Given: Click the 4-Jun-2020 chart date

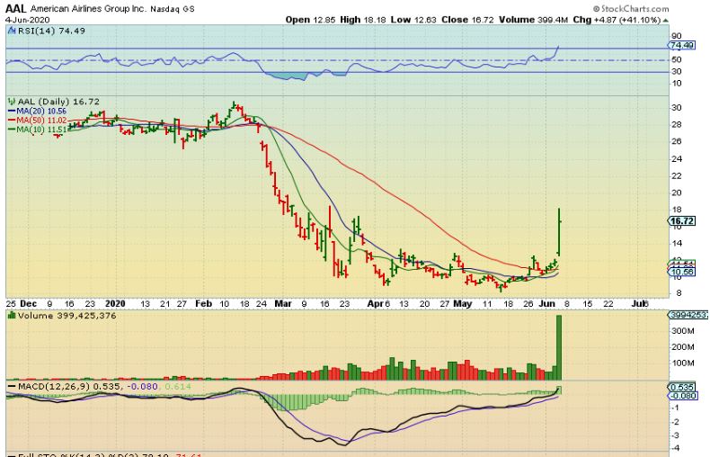Looking at the screenshot, I should [x=27, y=20].
